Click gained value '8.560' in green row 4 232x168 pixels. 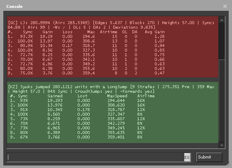point(54,114)
